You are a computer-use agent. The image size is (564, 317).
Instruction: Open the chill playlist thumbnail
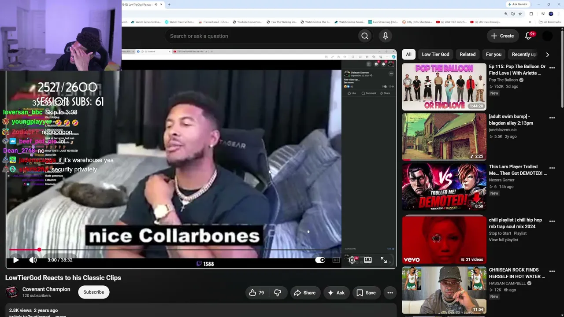point(444,240)
